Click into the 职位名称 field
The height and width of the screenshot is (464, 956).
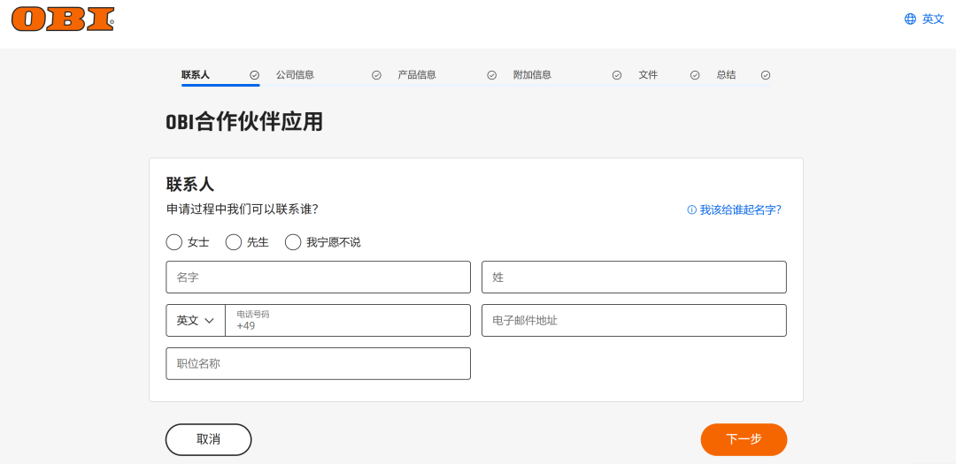coord(318,363)
